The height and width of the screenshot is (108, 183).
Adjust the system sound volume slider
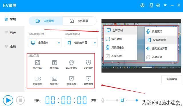pos(132,100)
